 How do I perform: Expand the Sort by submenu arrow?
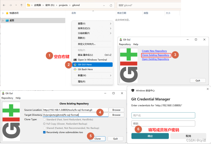click(110, 28)
